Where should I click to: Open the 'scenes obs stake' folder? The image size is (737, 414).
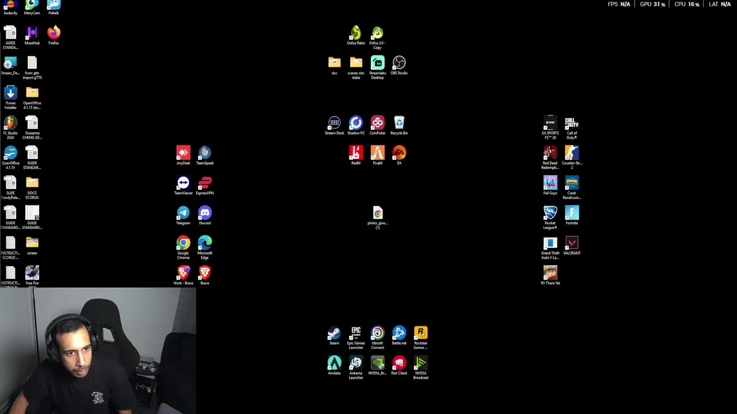(356, 68)
